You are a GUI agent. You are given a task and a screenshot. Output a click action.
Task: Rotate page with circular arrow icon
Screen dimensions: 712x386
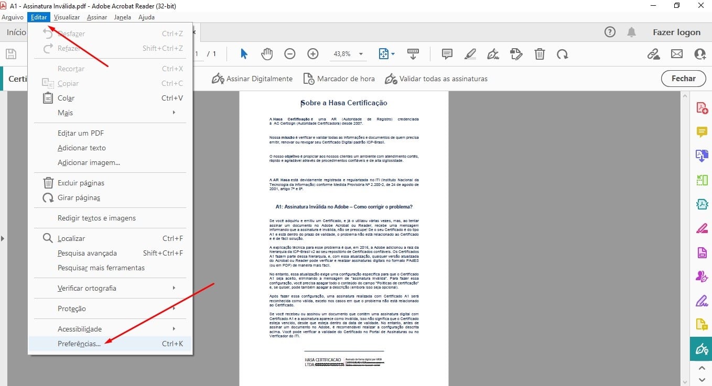click(562, 53)
